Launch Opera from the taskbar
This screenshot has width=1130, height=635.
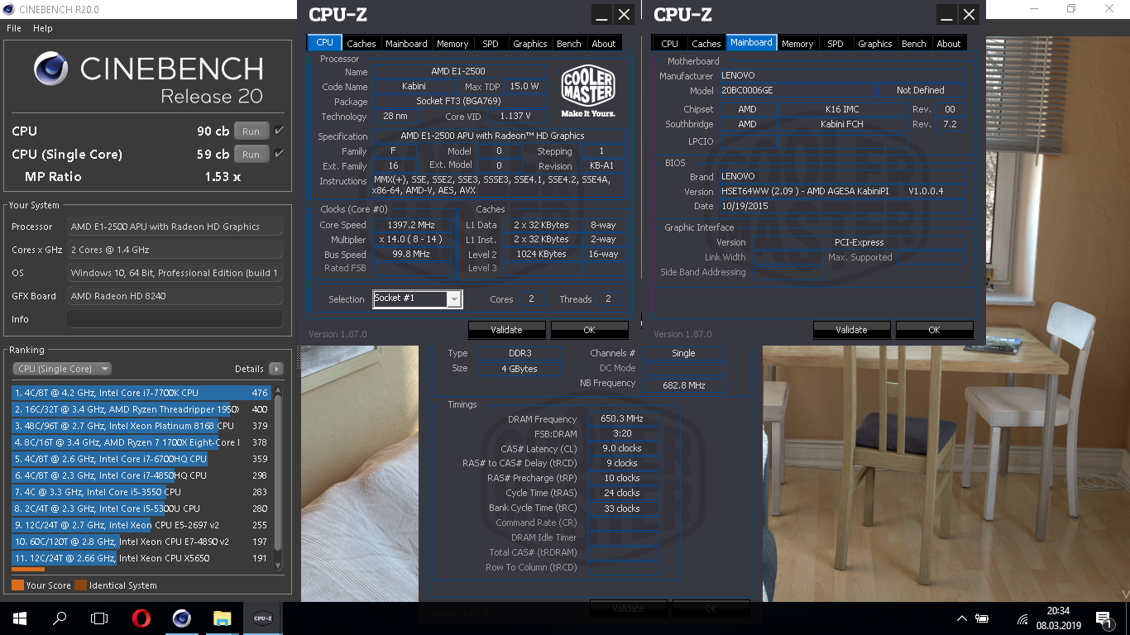tap(141, 618)
